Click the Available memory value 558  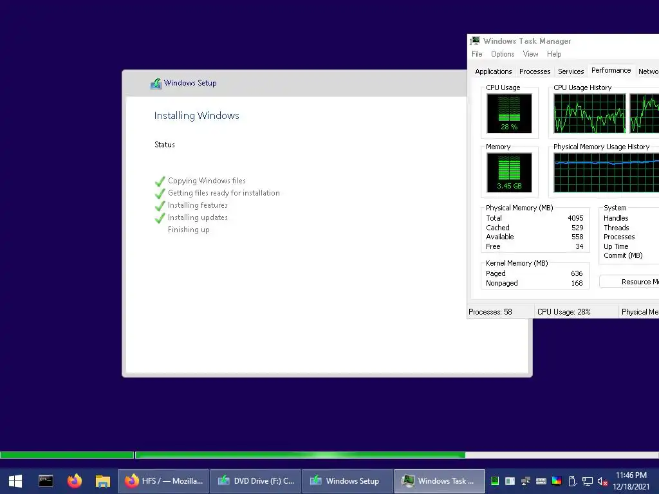point(577,237)
